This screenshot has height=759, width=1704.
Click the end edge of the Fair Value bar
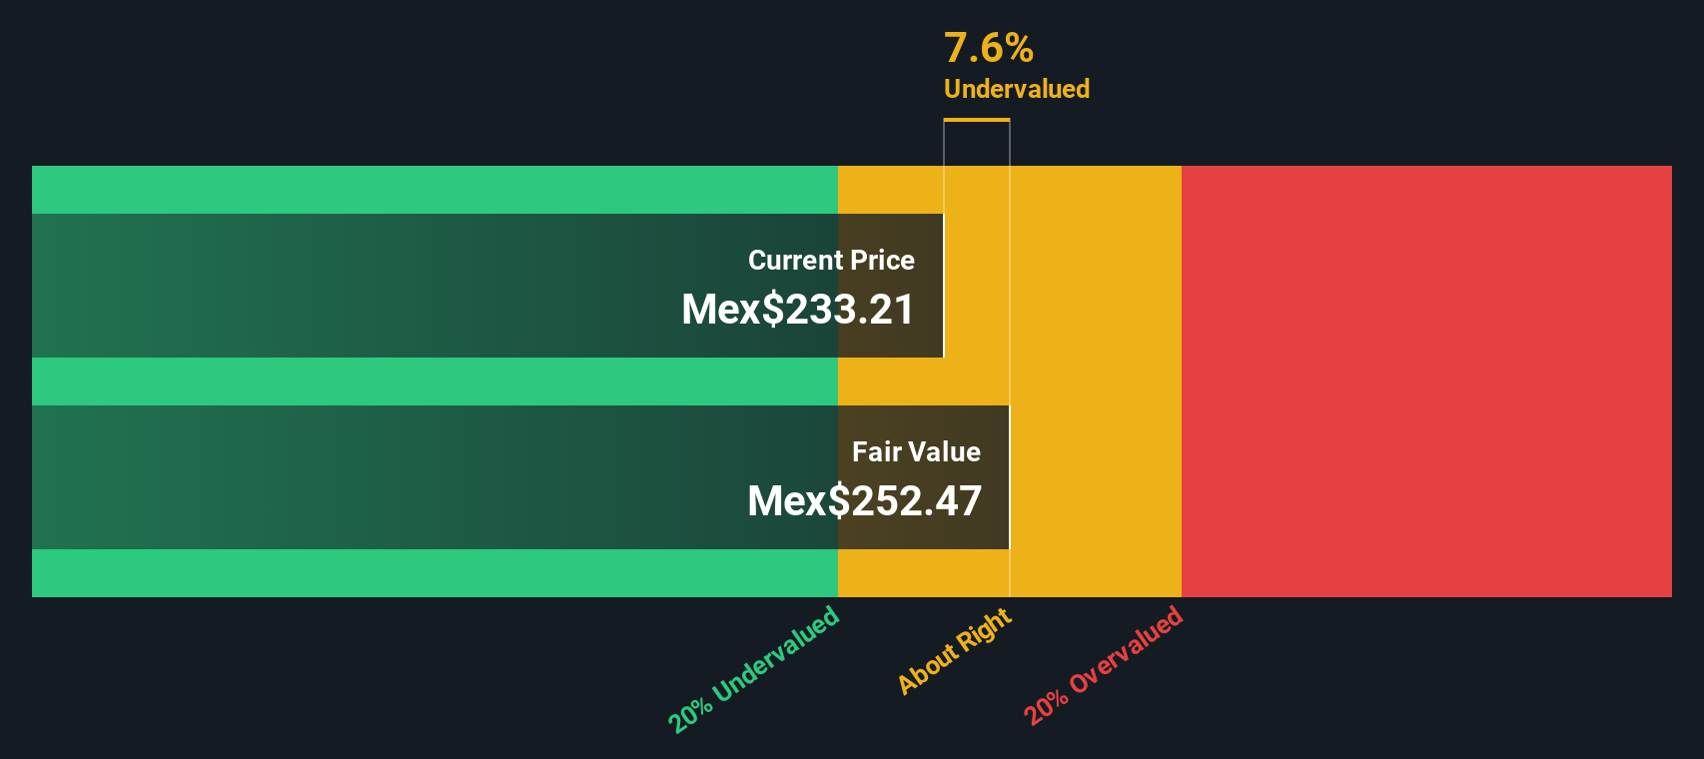1009,477
